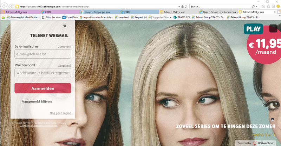Click the add-to-favorites star on favorites bar
This screenshot has height=146, width=281.
(3, 17)
